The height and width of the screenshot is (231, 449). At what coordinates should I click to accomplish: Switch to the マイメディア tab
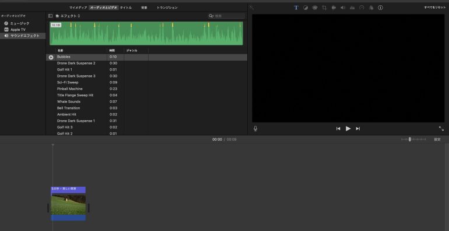coord(78,8)
